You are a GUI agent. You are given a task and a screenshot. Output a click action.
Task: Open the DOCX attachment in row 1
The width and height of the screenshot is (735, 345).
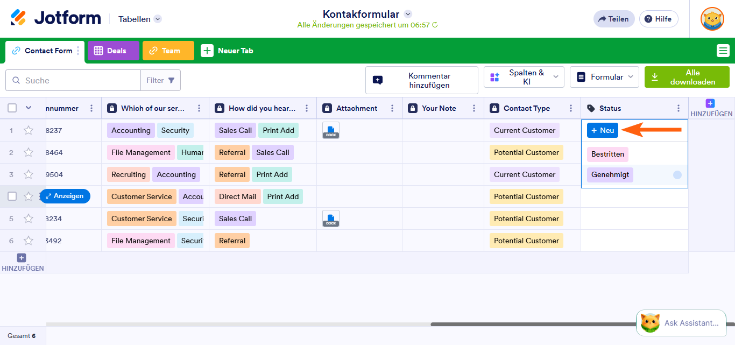click(x=330, y=130)
